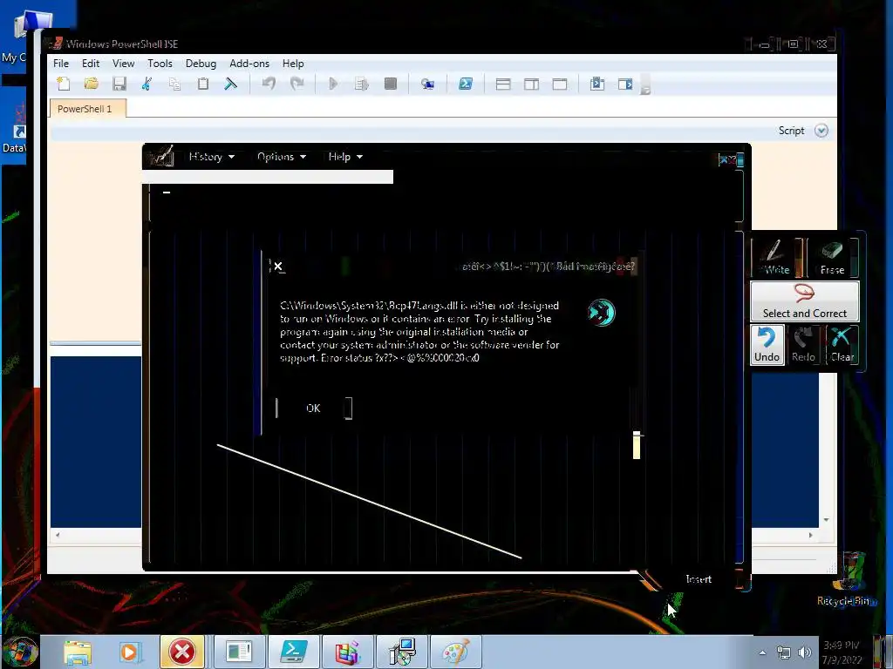Open the Debug menu in PowerShell ISE
Viewport: 893px width, 669px height.
pos(201,64)
